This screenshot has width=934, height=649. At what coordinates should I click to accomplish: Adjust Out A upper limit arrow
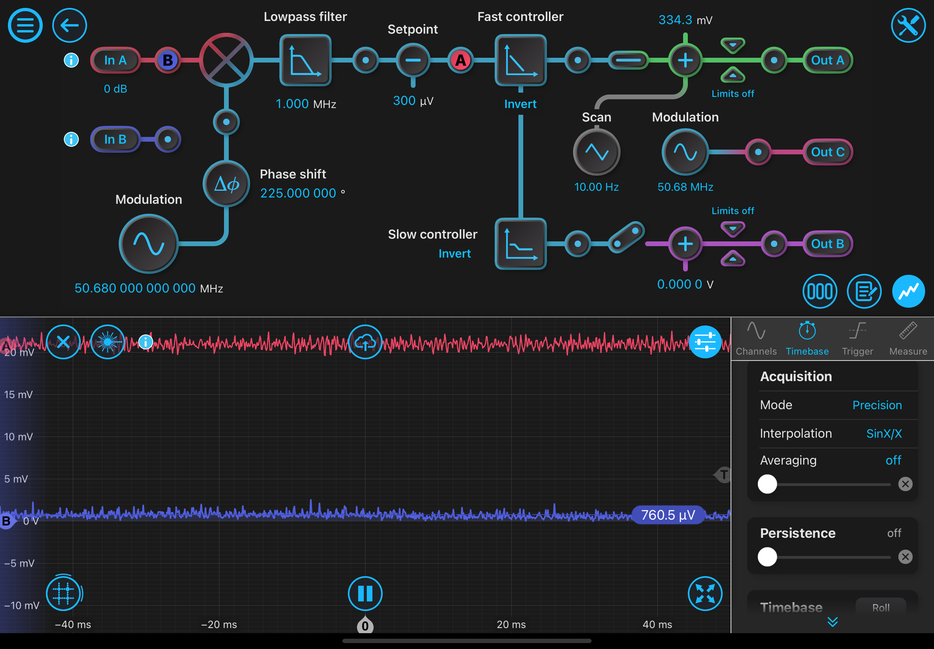(x=733, y=46)
